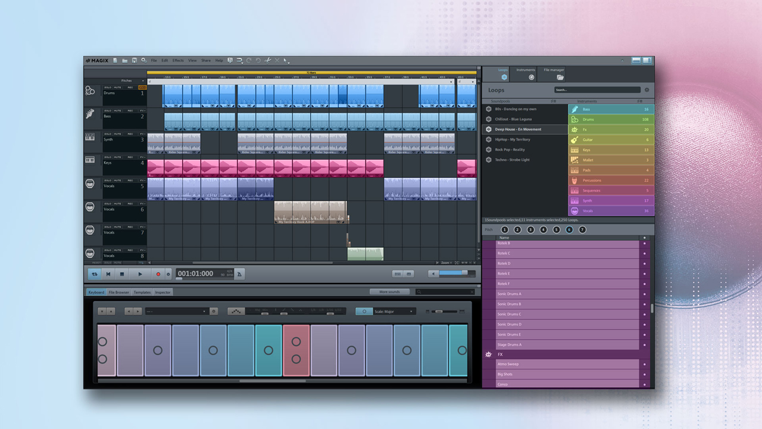
Task: Toggle loop playback mode button
Action: point(94,274)
